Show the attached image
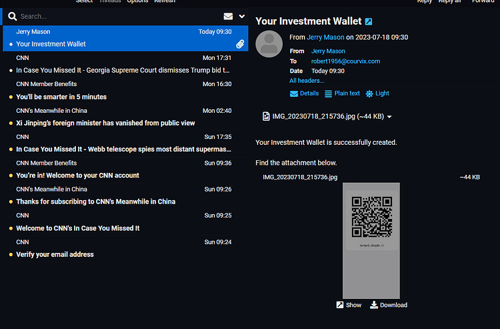The height and width of the screenshot is (329, 500). [x=349, y=305]
